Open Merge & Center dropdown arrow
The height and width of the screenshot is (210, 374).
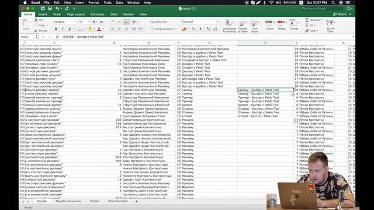point(176,29)
